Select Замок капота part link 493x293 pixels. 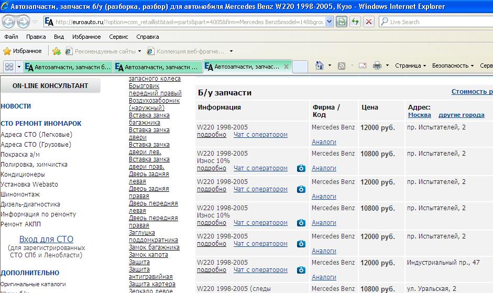click(148, 255)
